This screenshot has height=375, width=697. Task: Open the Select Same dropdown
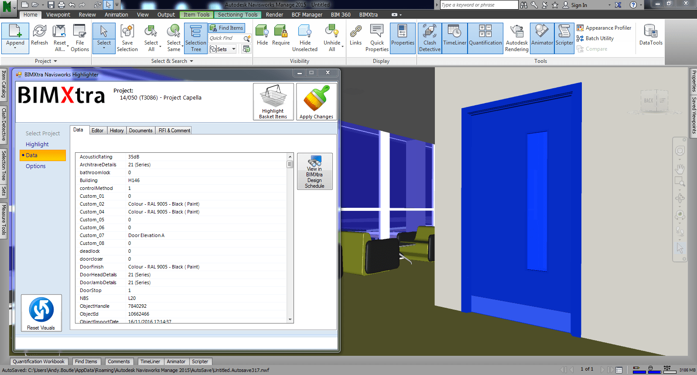[182, 46]
